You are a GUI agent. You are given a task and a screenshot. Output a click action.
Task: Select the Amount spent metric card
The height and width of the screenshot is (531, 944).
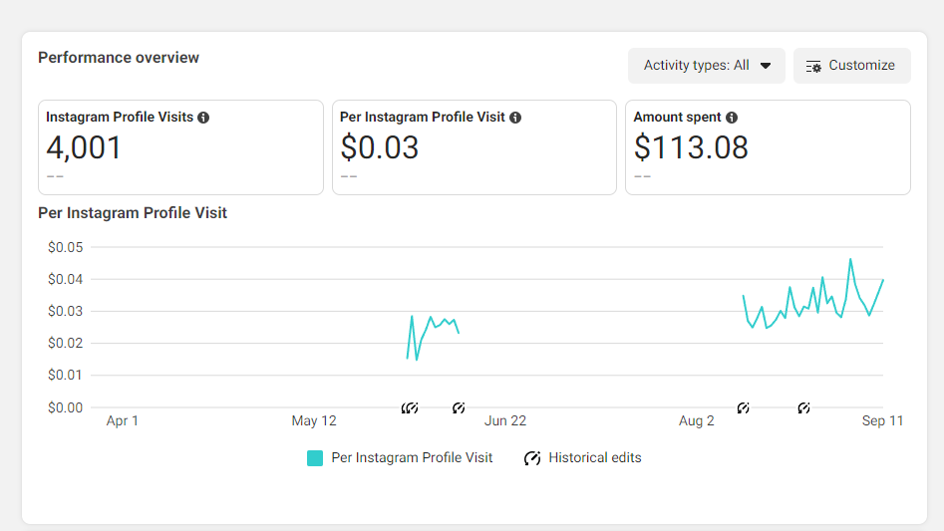(768, 147)
